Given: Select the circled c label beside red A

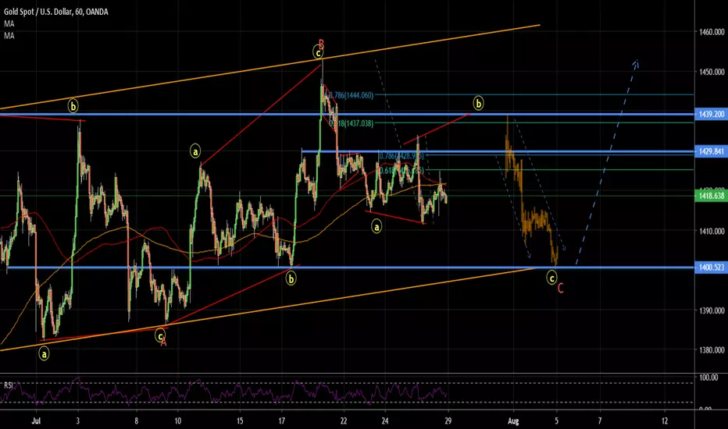Looking at the screenshot, I should pos(159,335).
